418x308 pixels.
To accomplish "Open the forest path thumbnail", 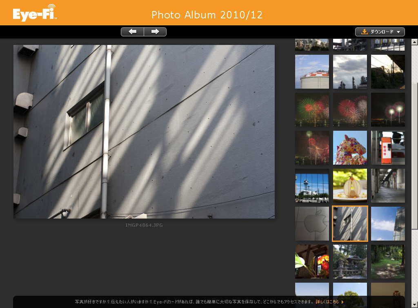I will point(388,261).
